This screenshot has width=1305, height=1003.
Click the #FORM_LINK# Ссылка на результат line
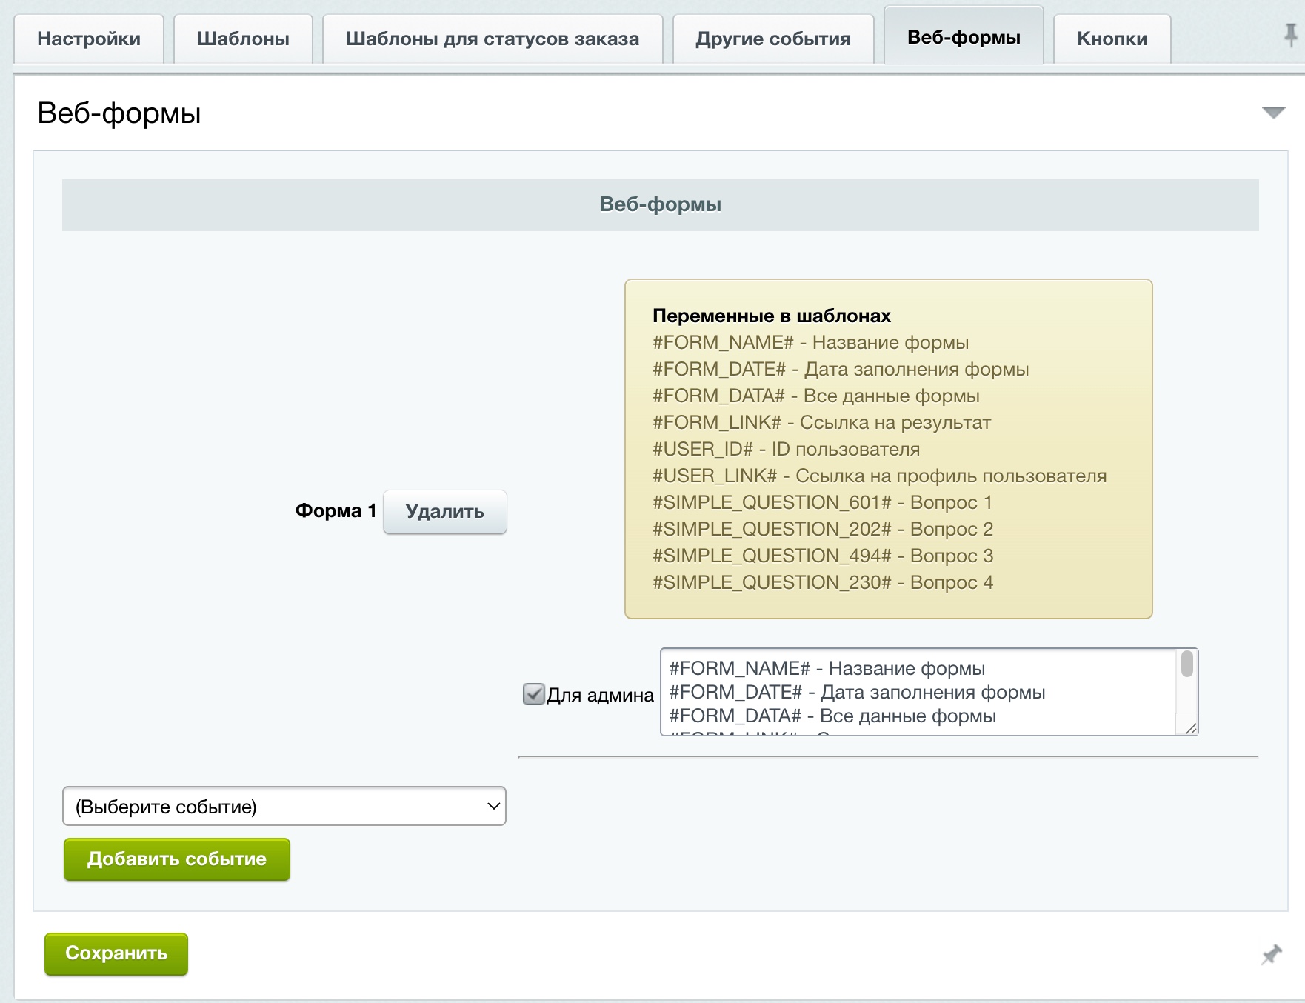click(822, 423)
